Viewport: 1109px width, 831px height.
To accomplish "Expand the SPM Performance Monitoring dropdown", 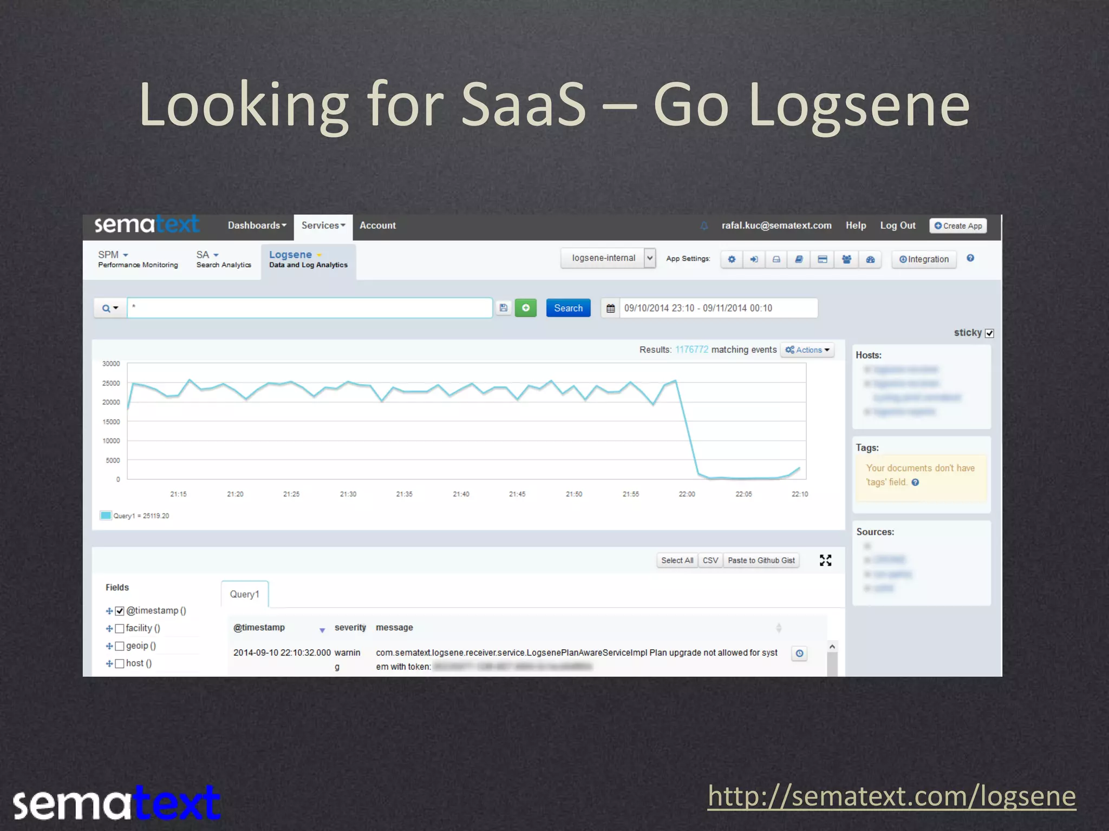I will 138,259.
